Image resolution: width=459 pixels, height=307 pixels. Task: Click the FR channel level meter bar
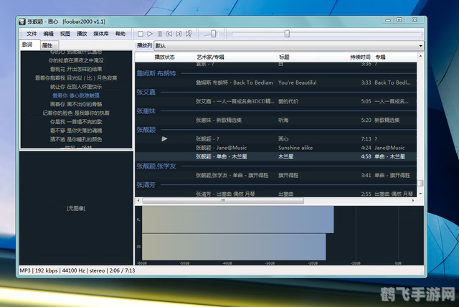pyautogui.click(x=234, y=247)
